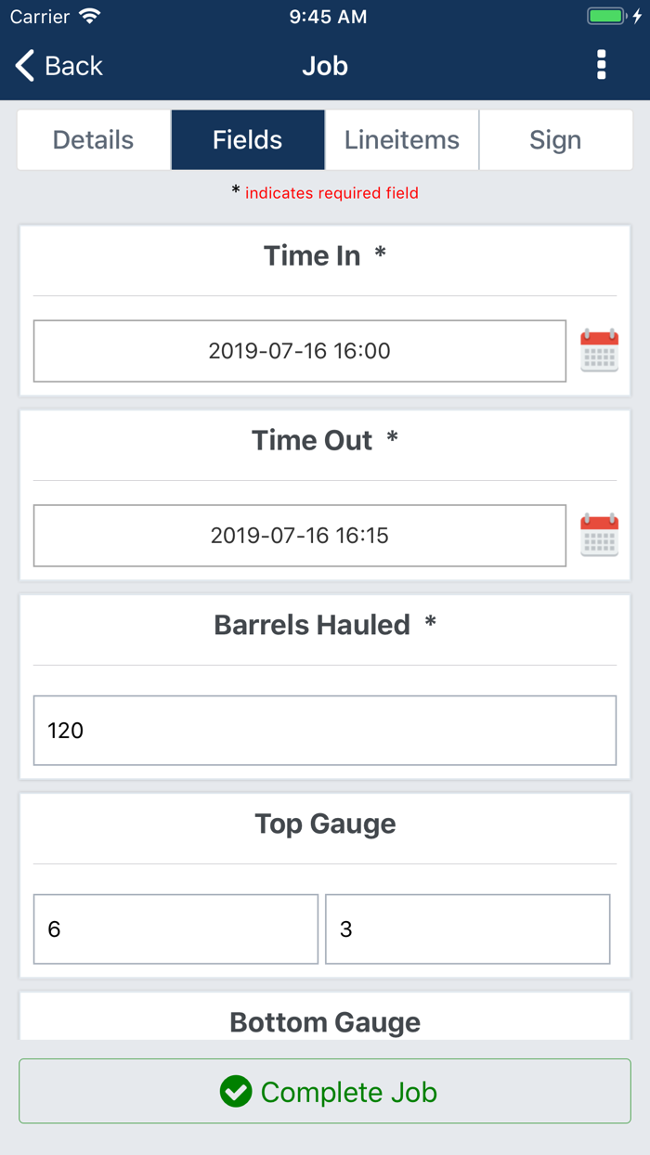Viewport: 650px width, 1155px height.
Task: Open the calendar picker for Time Out
Action: [x=599, y=535]
